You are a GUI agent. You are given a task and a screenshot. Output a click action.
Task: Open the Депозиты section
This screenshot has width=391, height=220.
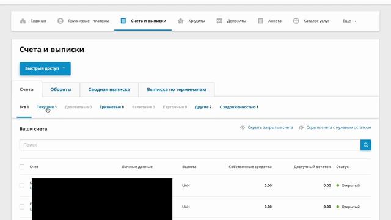pyautogui.click(x=236, y=21)
